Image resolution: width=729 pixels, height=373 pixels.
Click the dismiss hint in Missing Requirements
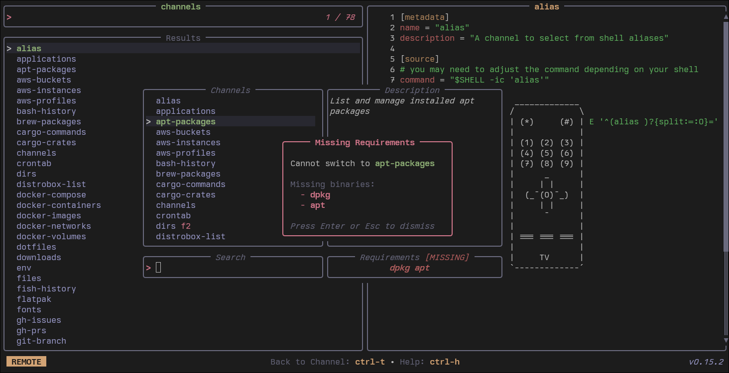(362, 226)
